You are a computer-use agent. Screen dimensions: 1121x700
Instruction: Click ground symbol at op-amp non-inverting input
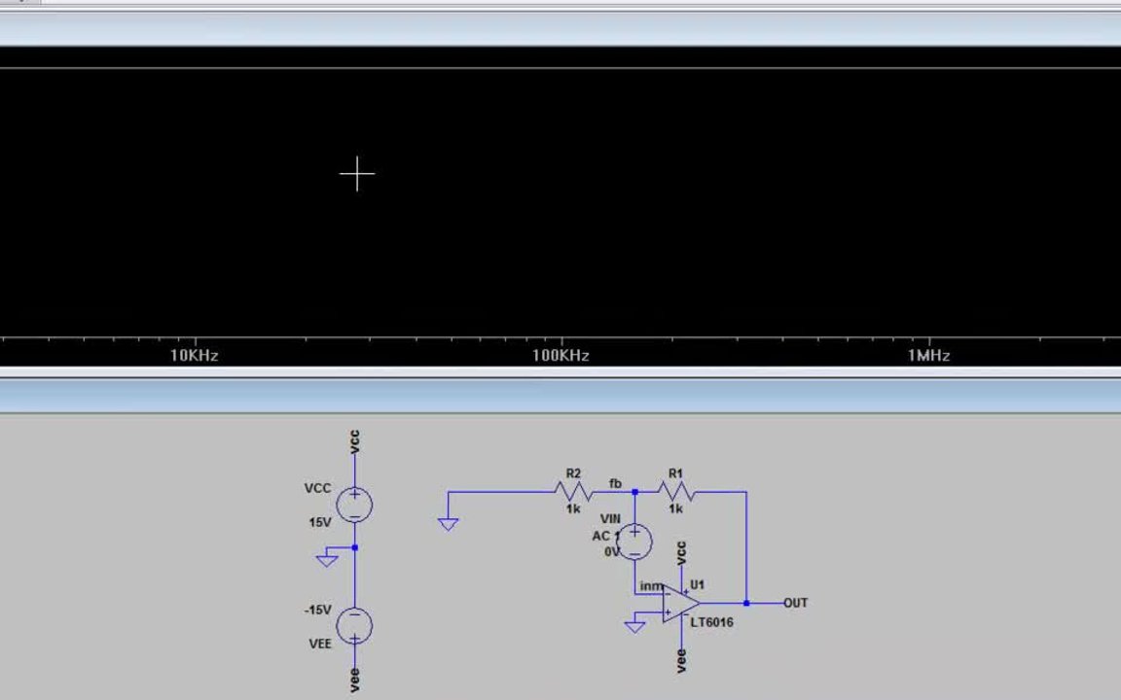point(634,626)
